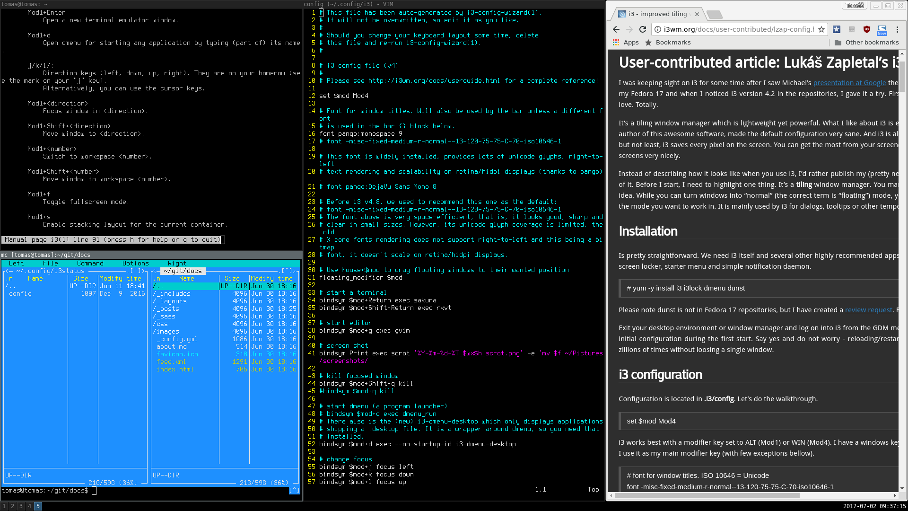The height and width of the screenshot is (511, 908).
Task: Sort right mc panel by Modify time
Action: point(272,279)
